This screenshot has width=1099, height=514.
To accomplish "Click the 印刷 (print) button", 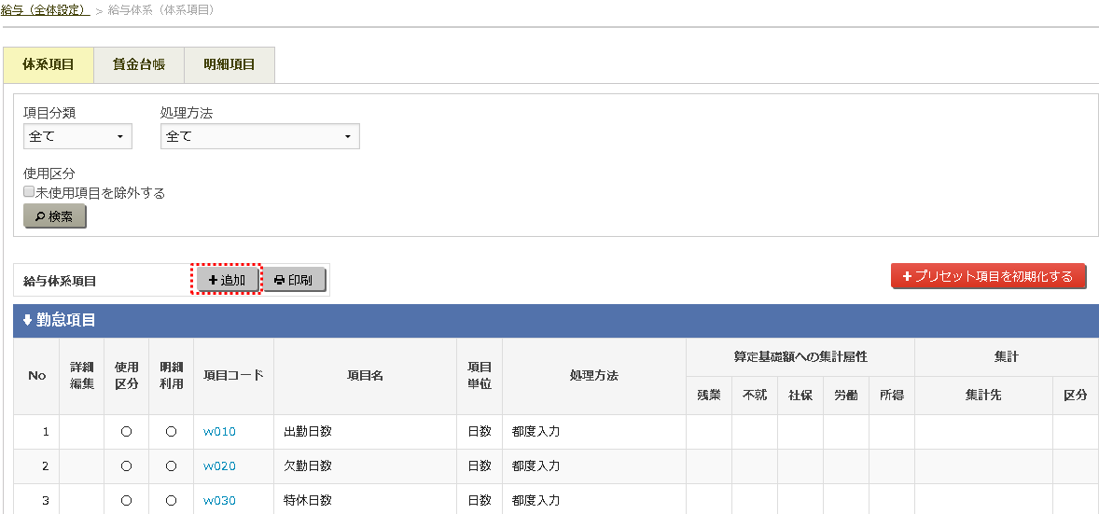I will (294, 280).
